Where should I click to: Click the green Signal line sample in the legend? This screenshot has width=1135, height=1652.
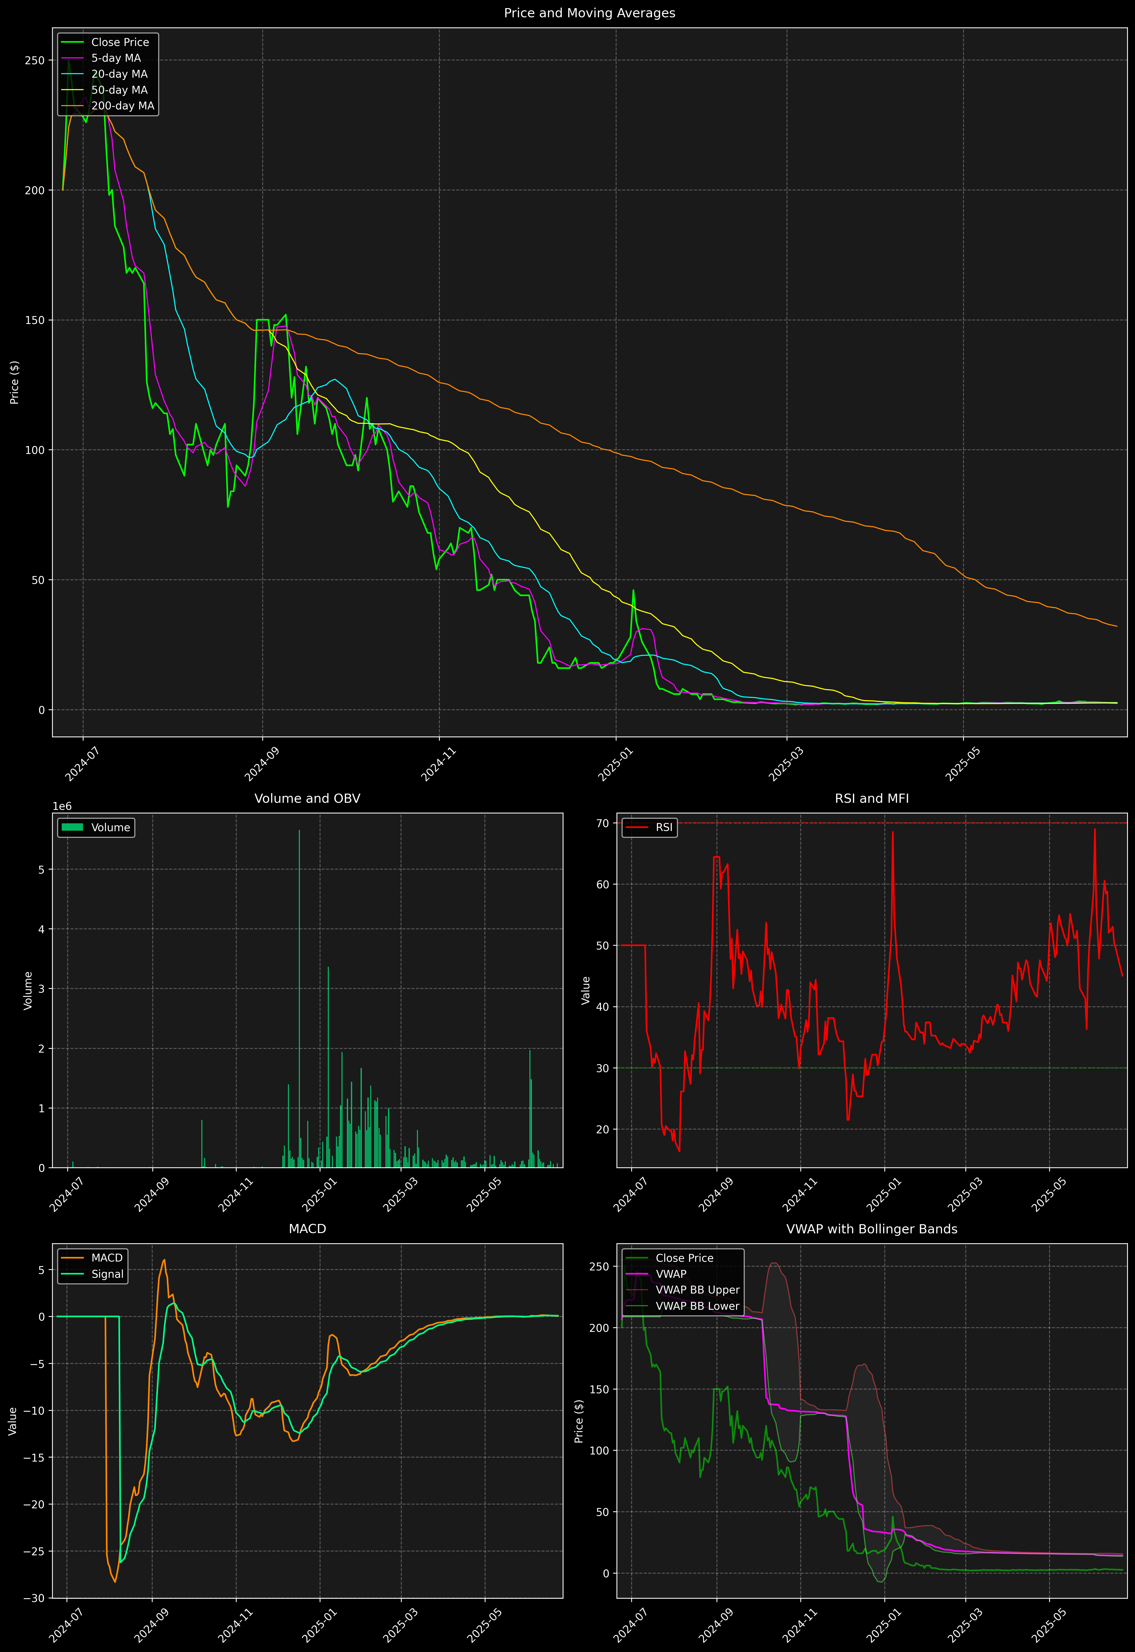click(x=73, y=1274)
